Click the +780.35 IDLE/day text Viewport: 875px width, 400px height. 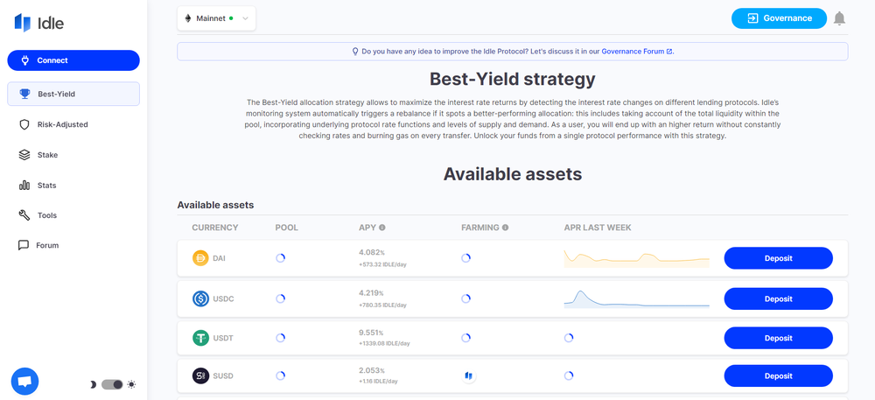point(382,305)
